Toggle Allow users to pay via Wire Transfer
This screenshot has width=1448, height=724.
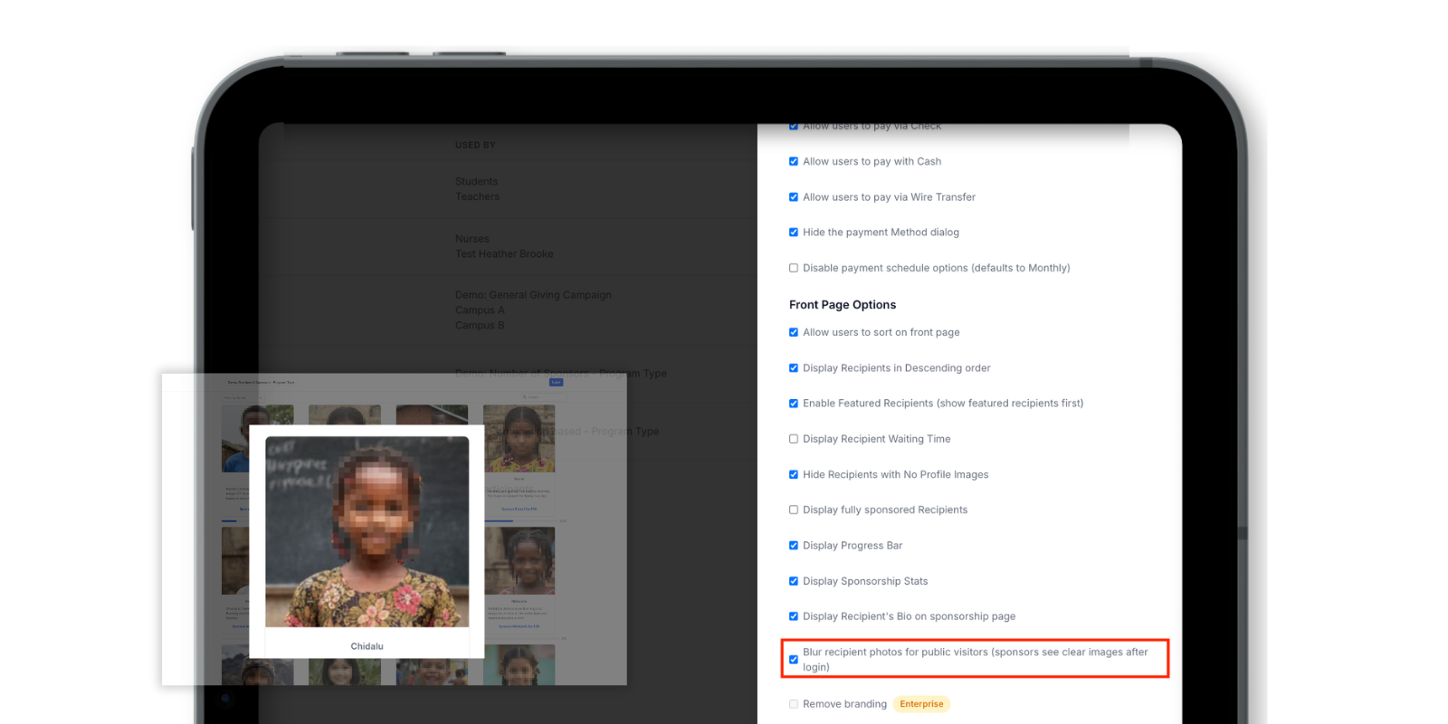click(x=794, y=197)
